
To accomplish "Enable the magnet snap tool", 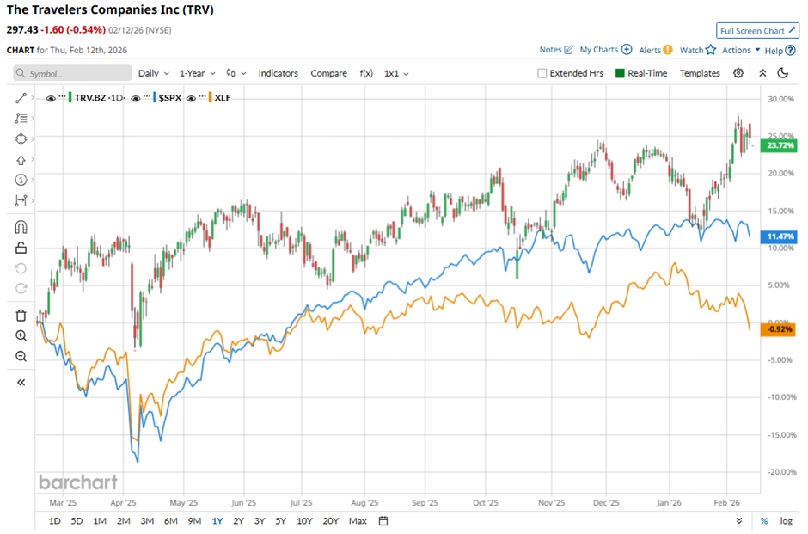I will pyautogui.click(x=21, y=227).
